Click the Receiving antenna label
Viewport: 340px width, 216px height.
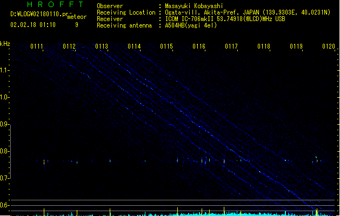[x=124, y=25]
